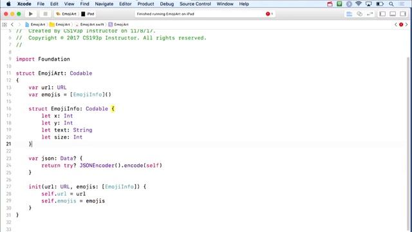Jump to next issue arrow
The height and width of the screenshot is (232, 412).
(406, 24)
